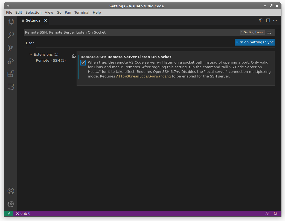The height and width of the screenshot is (221, 285).
Task: Maximize the Visual Studio Code window
Action: click(x=271, y=6)
